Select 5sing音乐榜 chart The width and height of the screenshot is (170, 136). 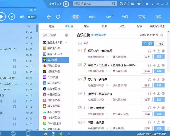56,124
